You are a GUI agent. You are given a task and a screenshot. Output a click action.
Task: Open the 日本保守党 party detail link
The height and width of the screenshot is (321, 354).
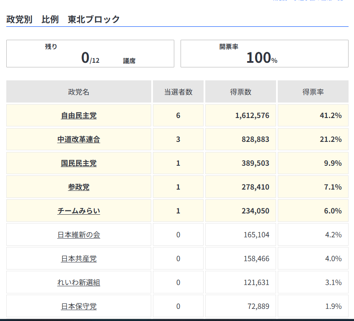click(x=78, y=306)
